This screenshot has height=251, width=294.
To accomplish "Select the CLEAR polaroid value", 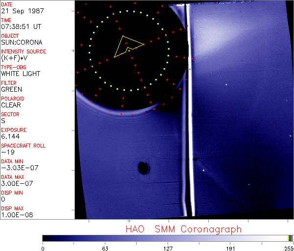I will pos(11,105).
